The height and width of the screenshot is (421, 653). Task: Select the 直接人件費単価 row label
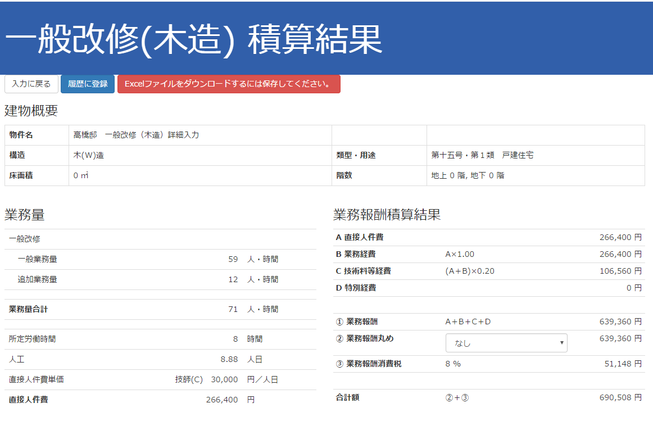click(36, 379)
